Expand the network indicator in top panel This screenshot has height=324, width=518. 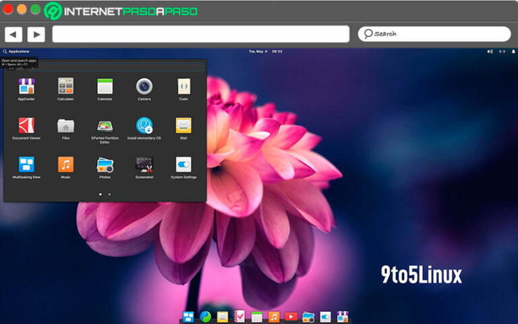coord(501,51)
